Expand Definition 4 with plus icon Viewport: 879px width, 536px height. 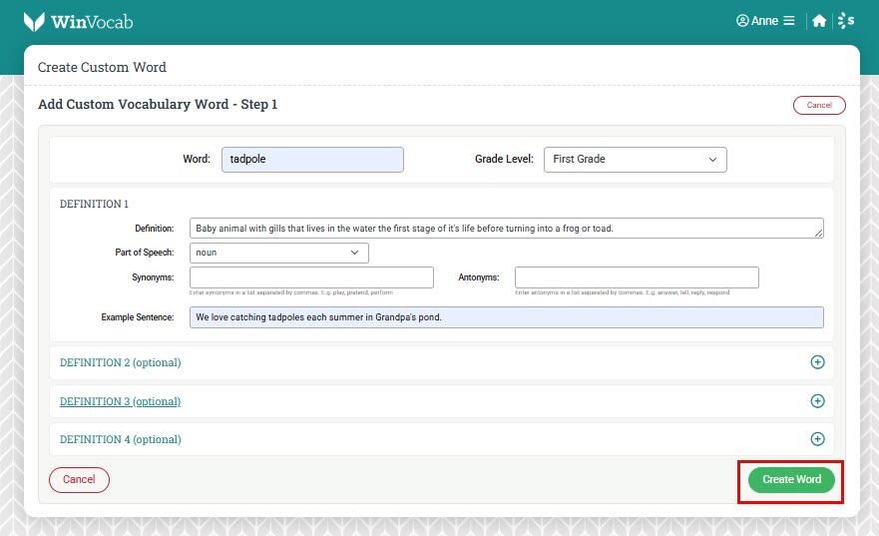[817, 439]
